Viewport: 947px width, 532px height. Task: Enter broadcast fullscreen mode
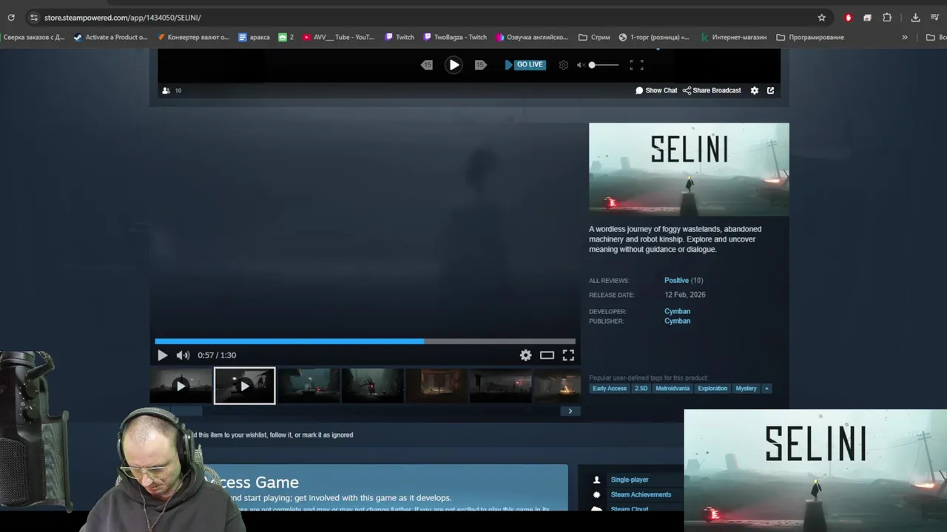(x=636, y=65)
